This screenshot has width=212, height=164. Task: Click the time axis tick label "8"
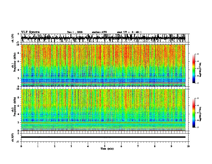click(x=155, y=146)
